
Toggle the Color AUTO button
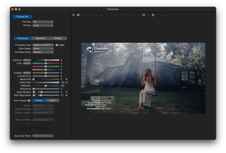pyautogui.click(x=27, y=63)
